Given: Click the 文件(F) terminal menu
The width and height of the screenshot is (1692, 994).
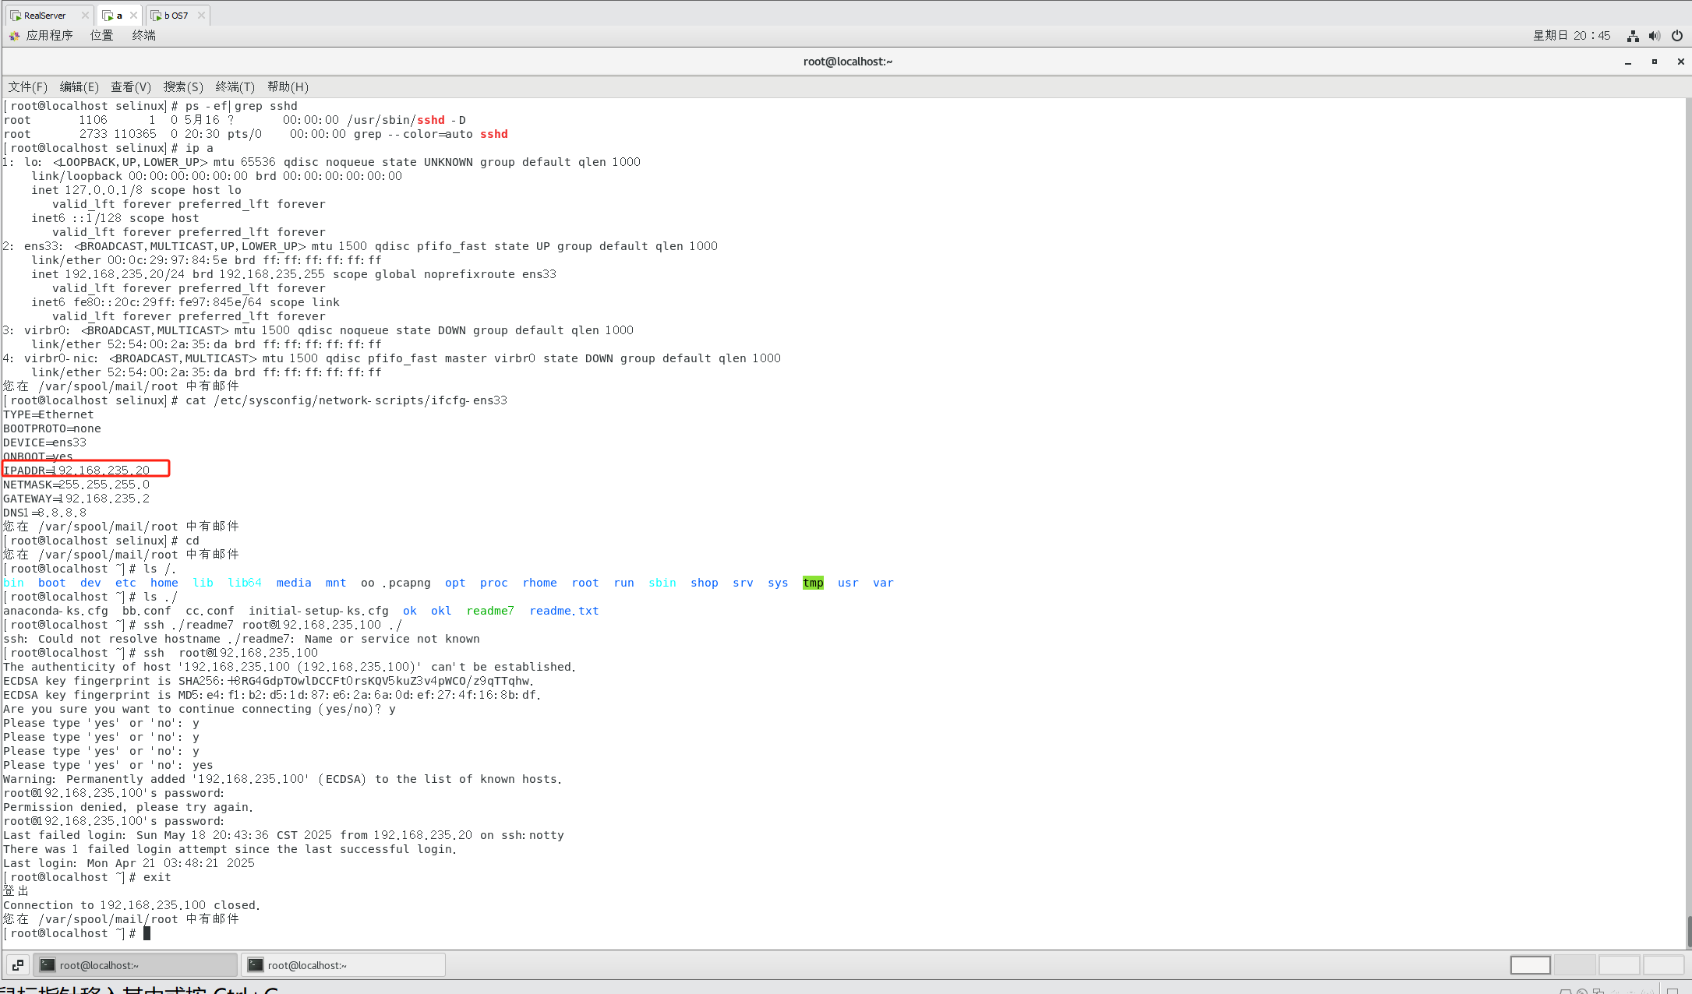Looking at the screenshot, I should (28, 87).
